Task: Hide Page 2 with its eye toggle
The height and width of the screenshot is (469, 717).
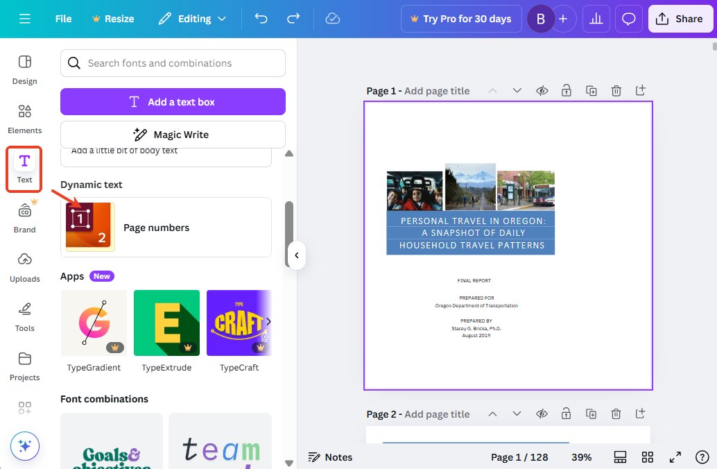Action: point(542,413)
